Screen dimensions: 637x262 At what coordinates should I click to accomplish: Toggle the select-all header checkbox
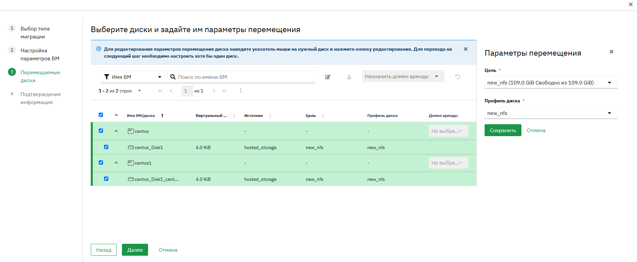pos(101,115)
